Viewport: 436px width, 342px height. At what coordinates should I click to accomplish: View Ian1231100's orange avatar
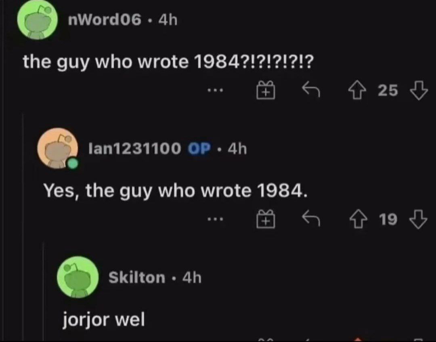[58, 148]
